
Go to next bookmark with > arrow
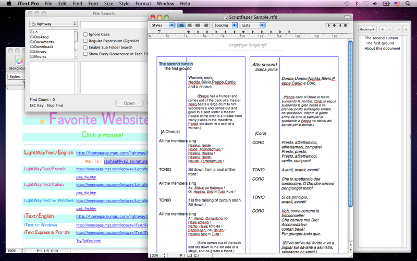tap(406, 29)
